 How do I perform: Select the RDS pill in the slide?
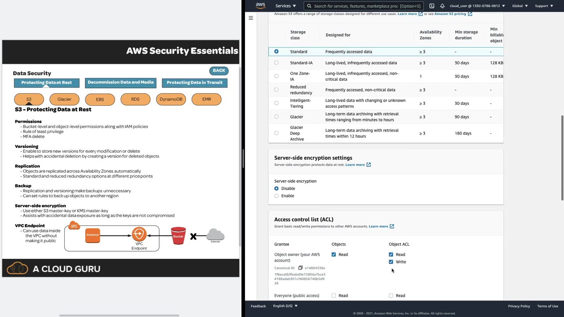coord(135,100)
